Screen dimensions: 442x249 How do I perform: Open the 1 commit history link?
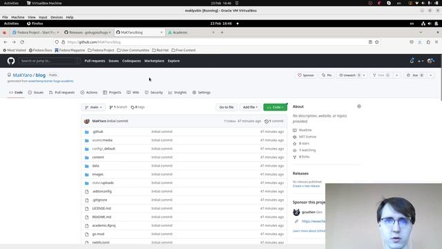pos(274,121)
